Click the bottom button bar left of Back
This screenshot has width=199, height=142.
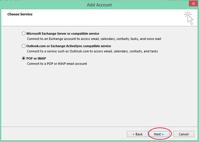(x=63, y=134)
